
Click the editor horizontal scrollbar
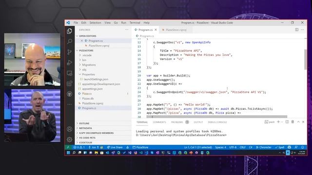216,117
